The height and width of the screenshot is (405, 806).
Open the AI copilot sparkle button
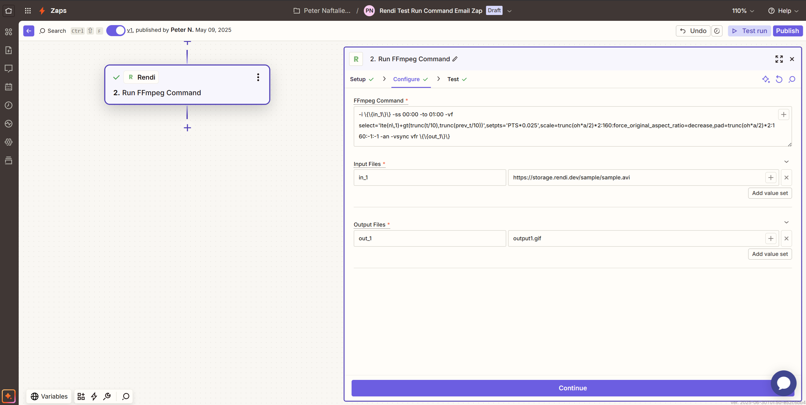pos(9,396)
